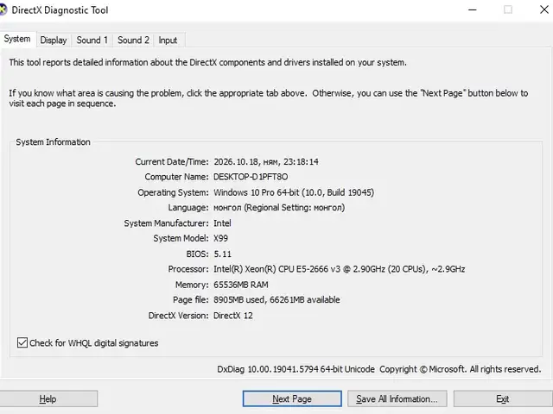The height and width of the screenshot is (414, 553).
Task: Click the Windows 10 Pro 64-bit value
Action: click(294, 192)
